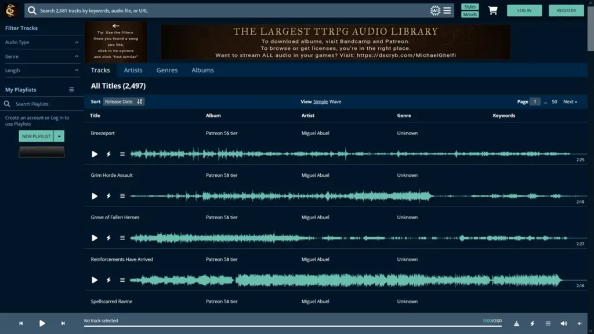Screen dimensions: 594x334
Task: Open the shopping cart
Action: (492, 10)
